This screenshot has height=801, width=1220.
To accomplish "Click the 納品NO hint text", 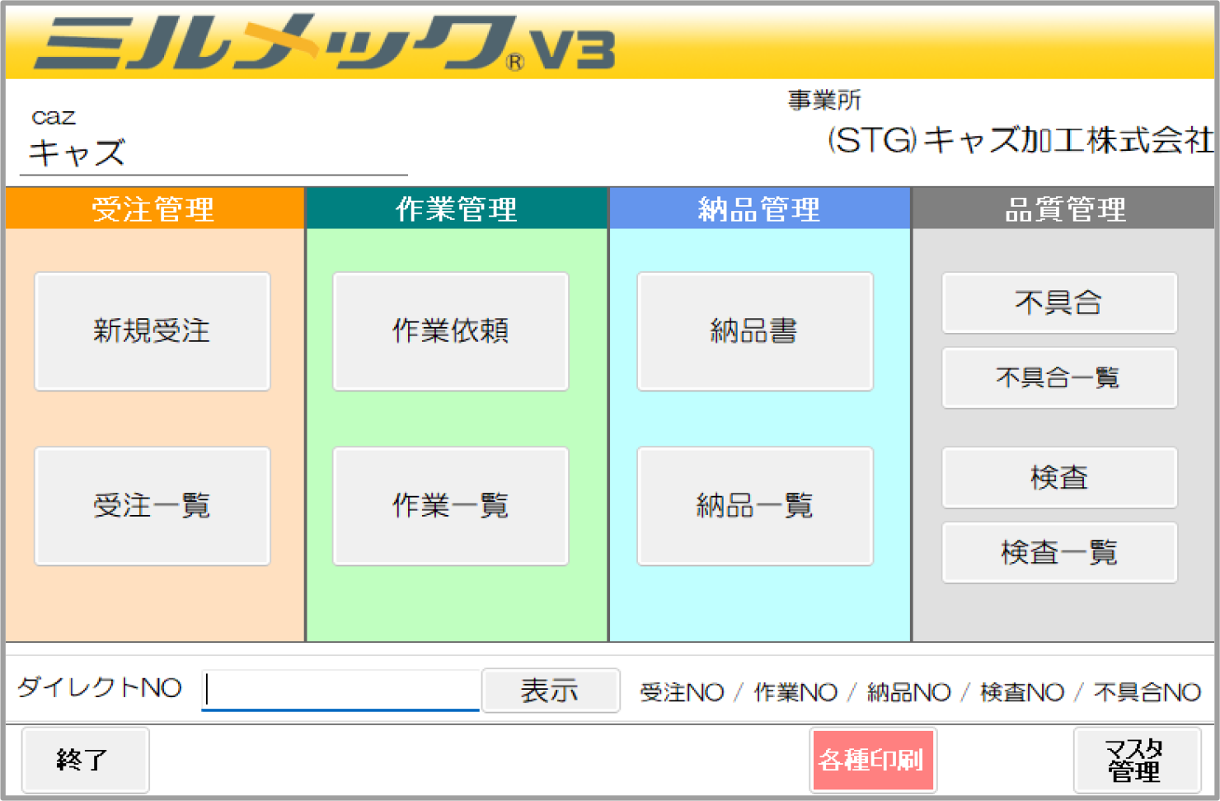I will pyautogui.click(x=909, y=692).
